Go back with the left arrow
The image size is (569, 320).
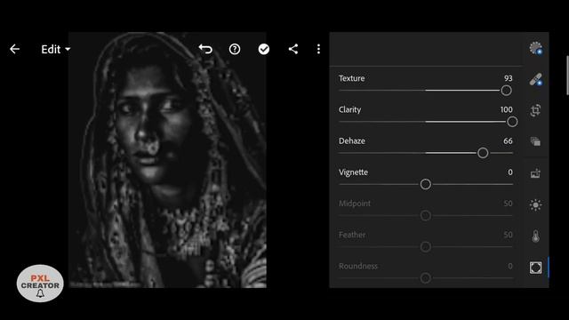pyautogui.click(x=14, y=49)
